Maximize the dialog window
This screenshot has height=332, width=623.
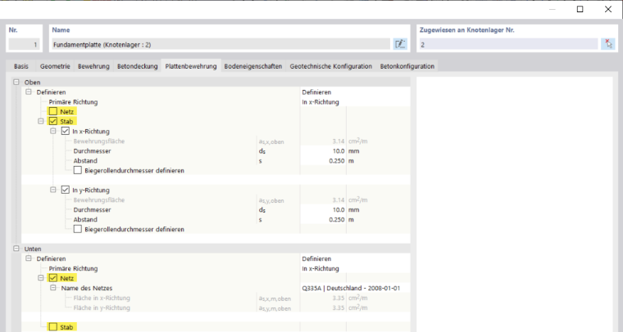pyautogui.click(x=580, y=9)
